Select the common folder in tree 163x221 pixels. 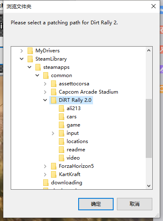tap(61, 75)
